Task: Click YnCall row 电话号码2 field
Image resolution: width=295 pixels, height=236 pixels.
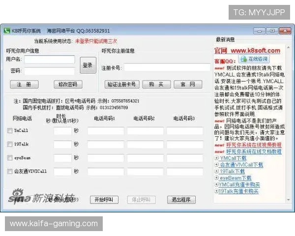Action: point(146,131)
